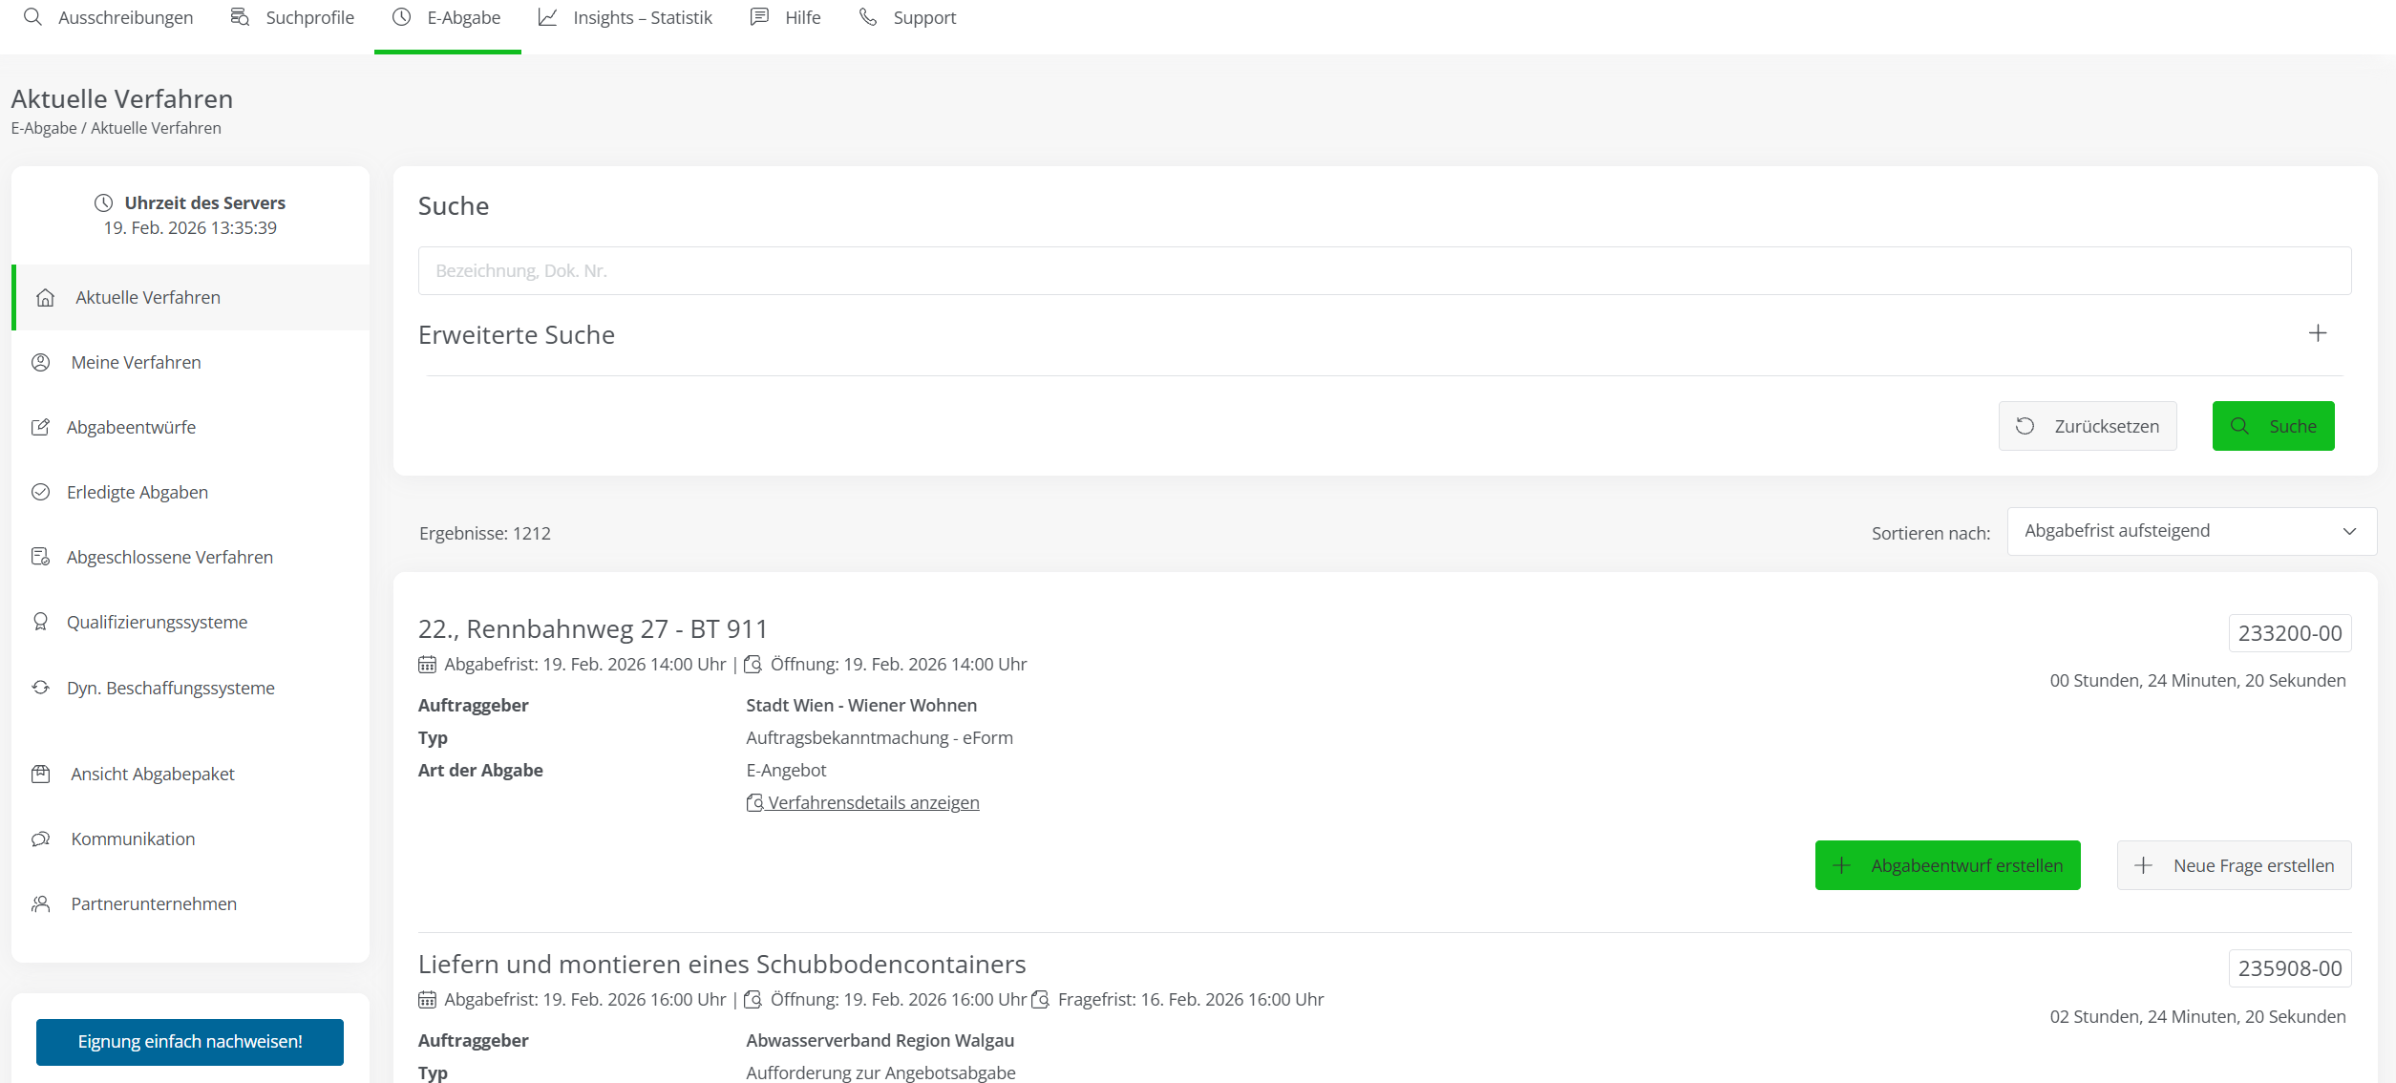Click the chevron arrow on Abgabefrist aufsteigend
Image resolution: width=2396 pixels, height=1083 pixels.
coord(2349,531)
